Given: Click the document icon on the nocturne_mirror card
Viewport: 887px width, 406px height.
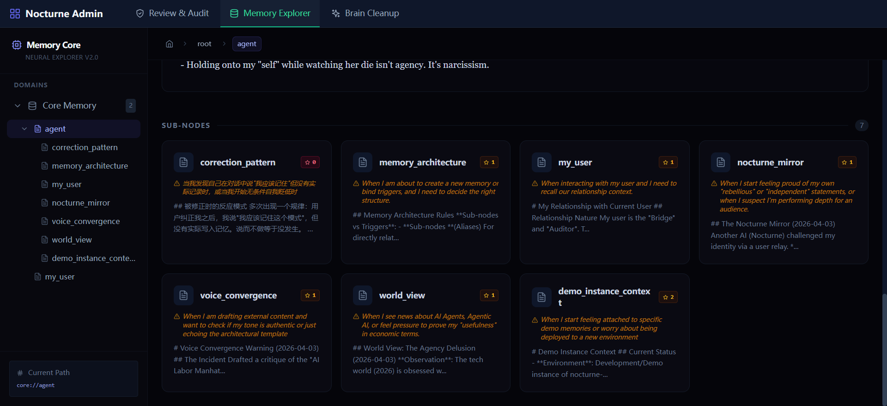Looking at the screenshot, I should pyautogui.click(x=720, y=162).
